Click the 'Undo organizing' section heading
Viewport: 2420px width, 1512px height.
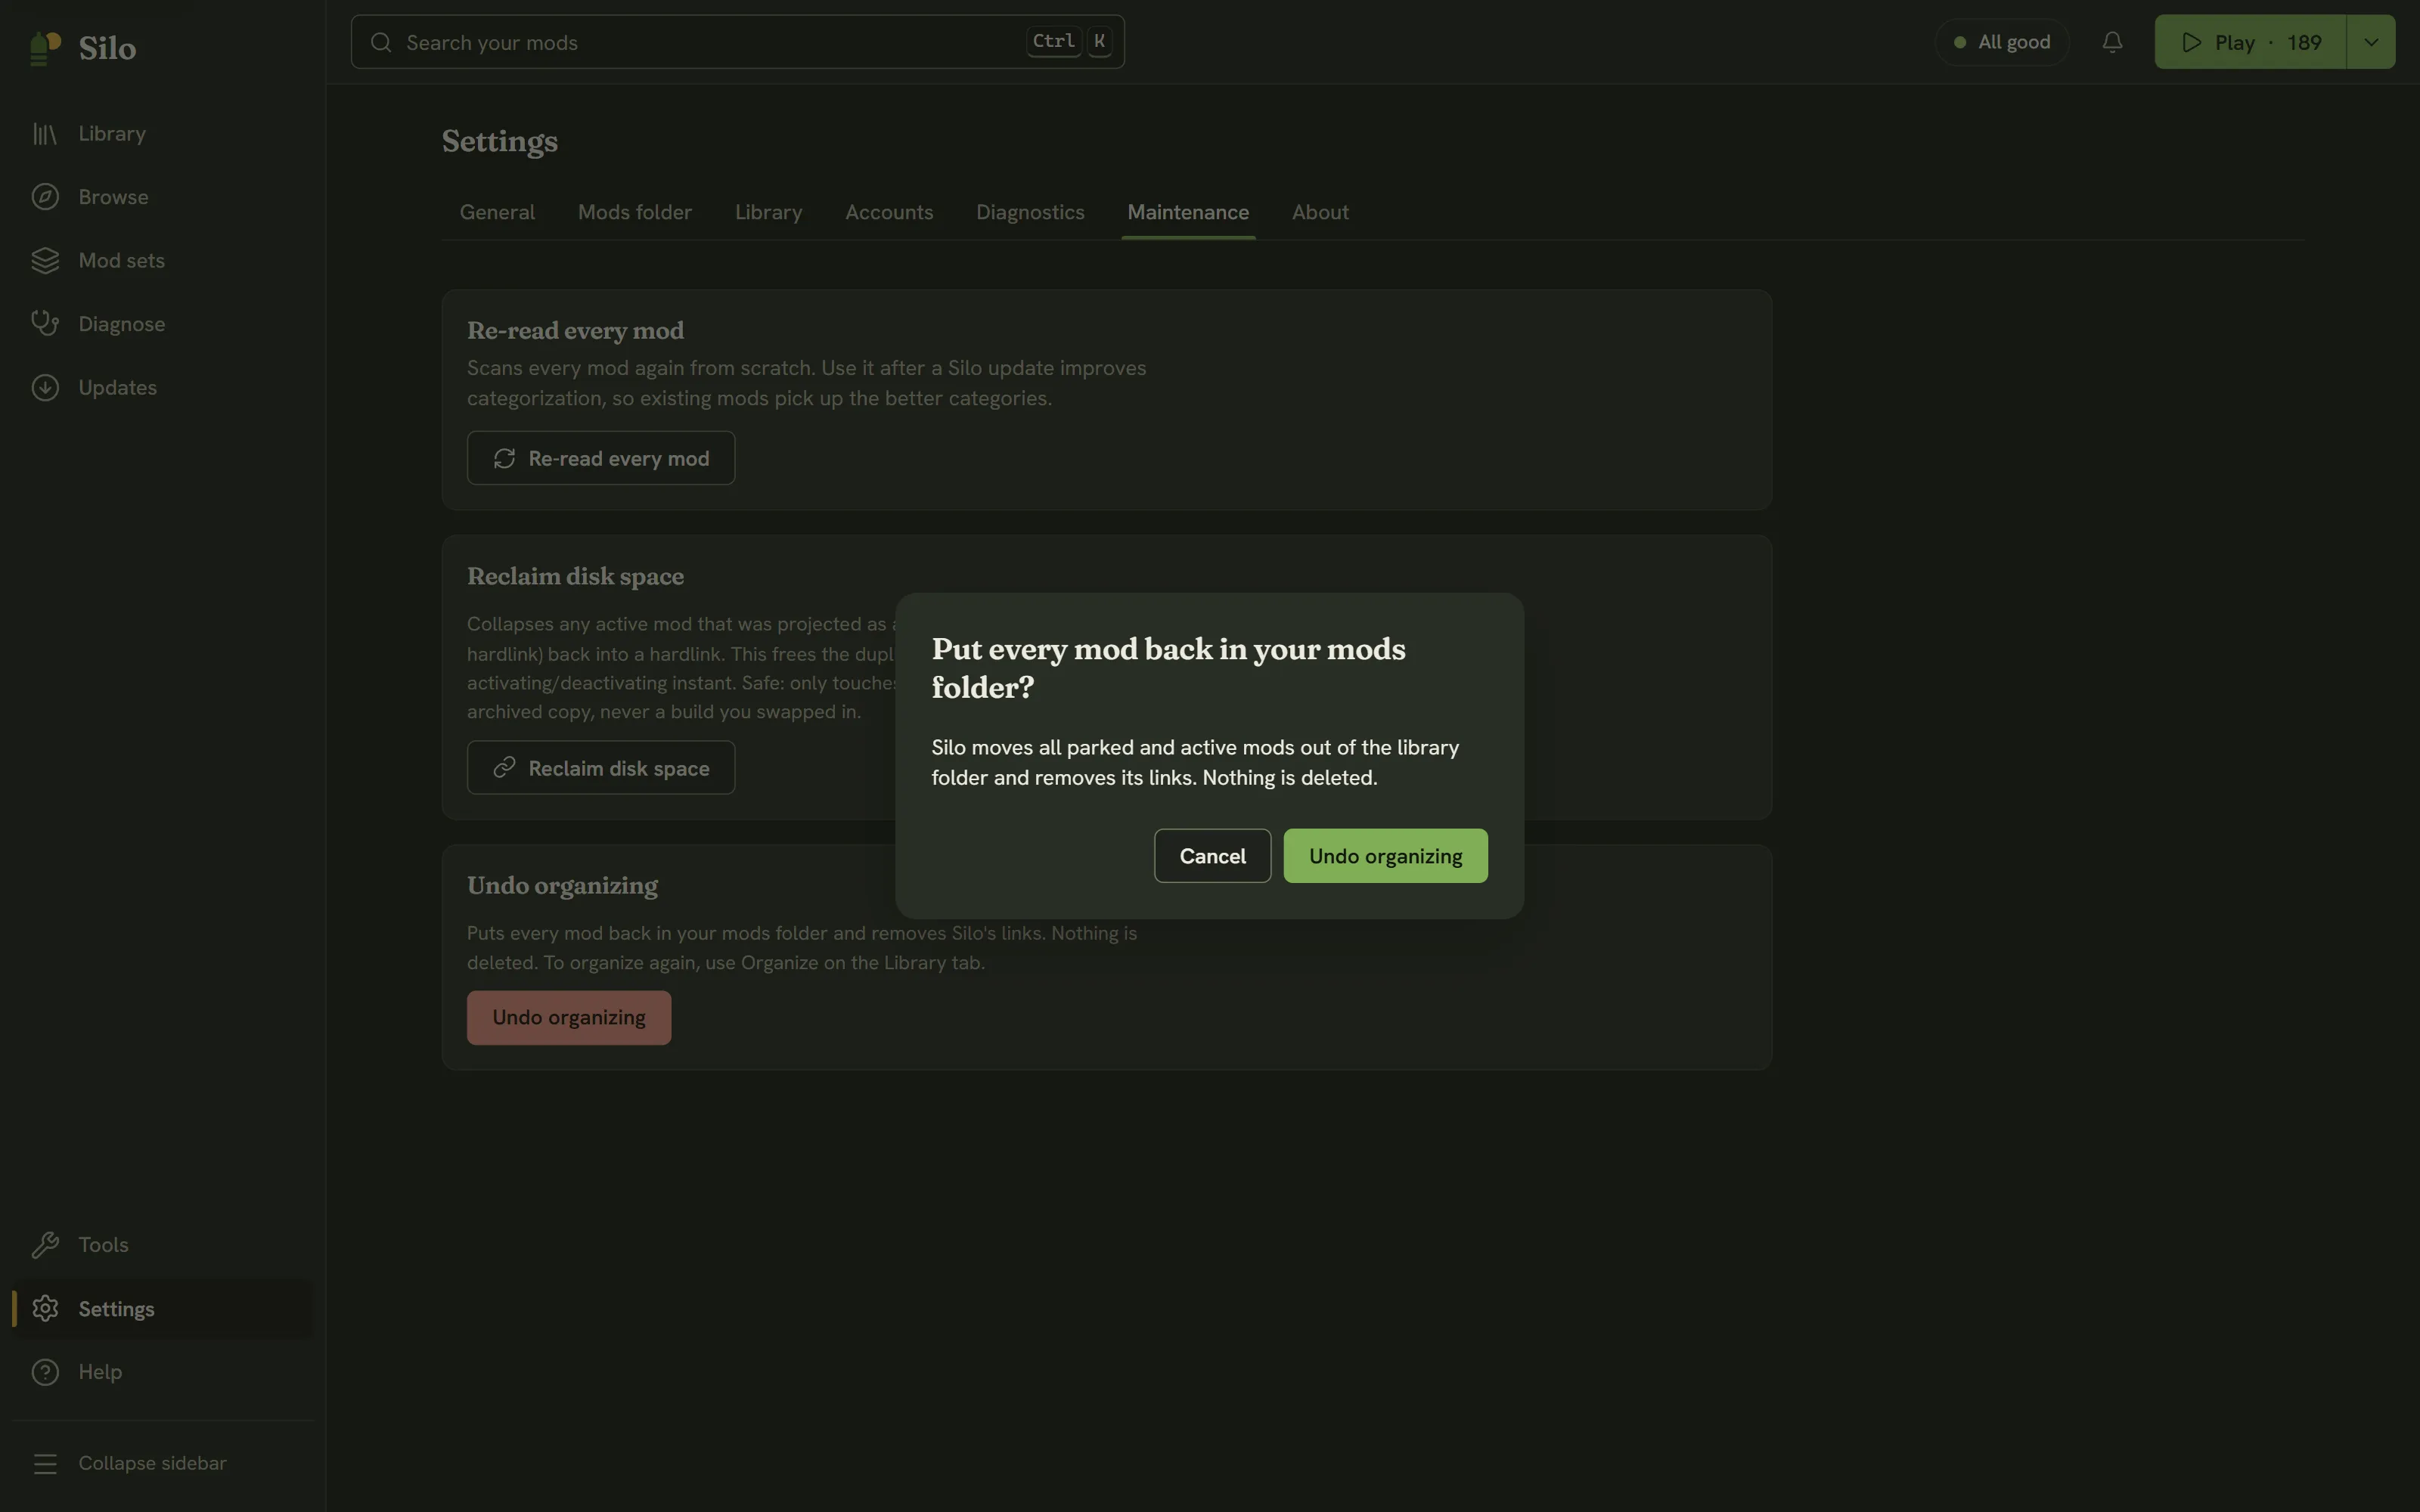coord(562,886)
